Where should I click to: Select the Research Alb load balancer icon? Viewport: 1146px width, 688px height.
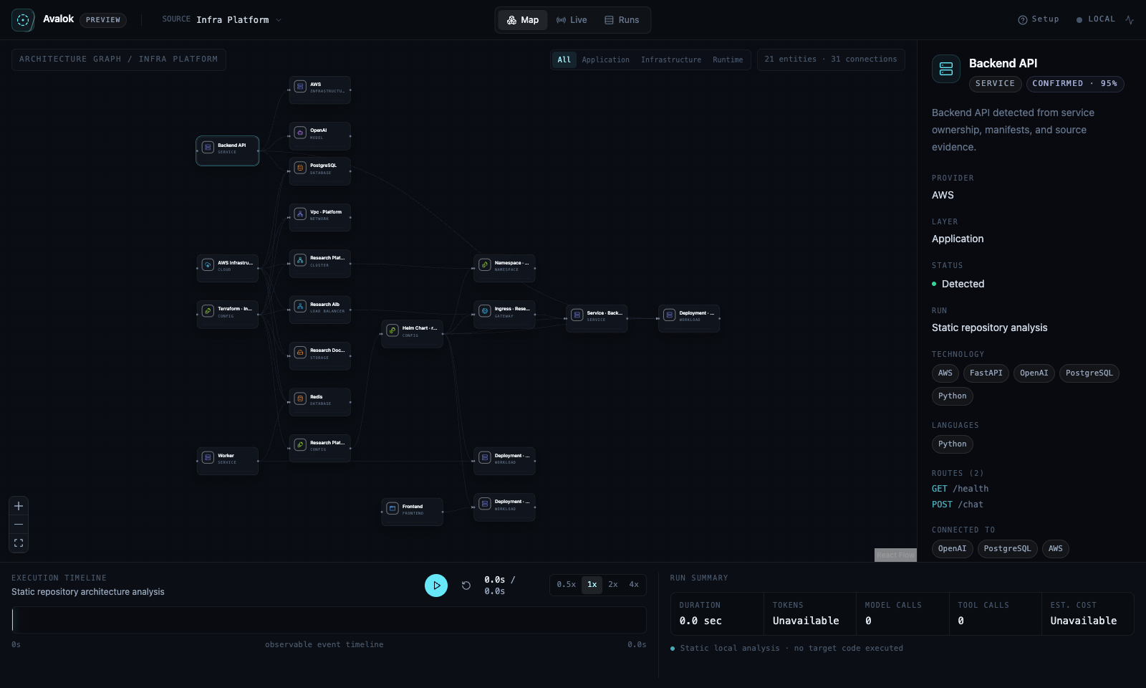(x=300, y=307)
